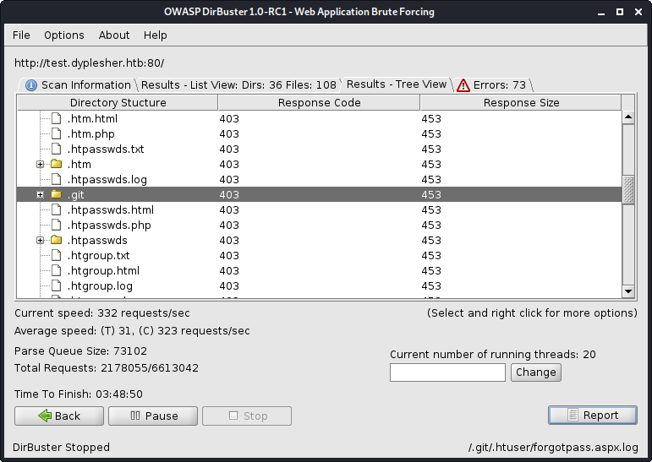This screenshot has width=652, height=462.
Task: Click the tree view scrollbar down arrow
Action: point(628,291)
